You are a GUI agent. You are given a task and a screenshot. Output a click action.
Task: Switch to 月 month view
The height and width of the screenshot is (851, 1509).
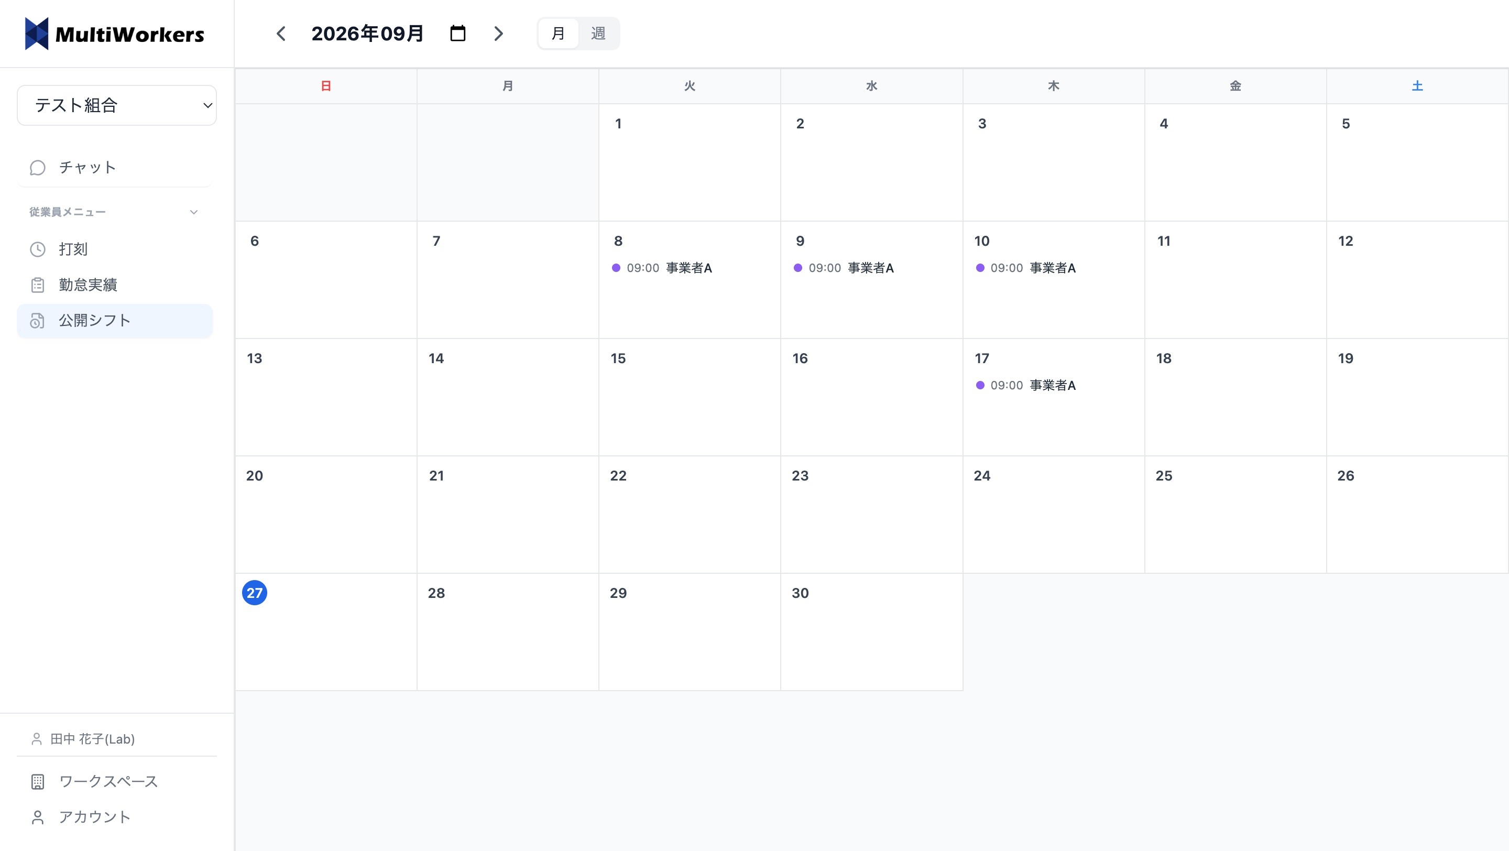(558, 34)
